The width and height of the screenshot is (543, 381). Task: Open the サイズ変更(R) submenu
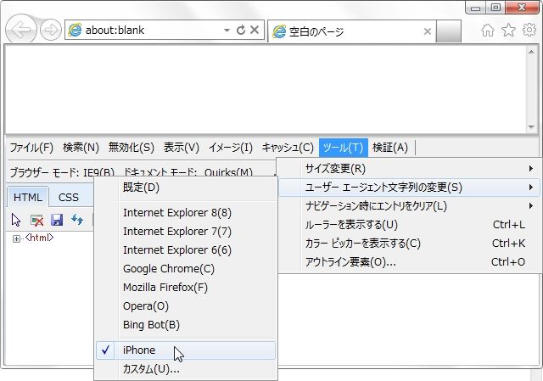click(409, 169)
